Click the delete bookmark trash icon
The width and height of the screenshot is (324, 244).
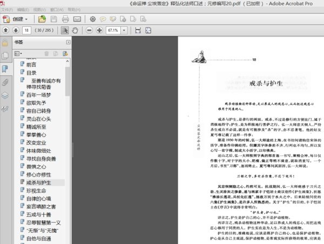46,54
